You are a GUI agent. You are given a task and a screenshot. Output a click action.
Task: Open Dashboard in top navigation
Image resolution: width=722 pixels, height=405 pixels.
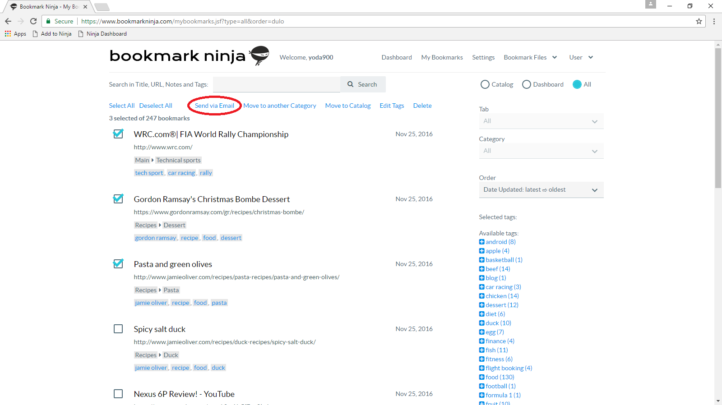coord(397,57)
